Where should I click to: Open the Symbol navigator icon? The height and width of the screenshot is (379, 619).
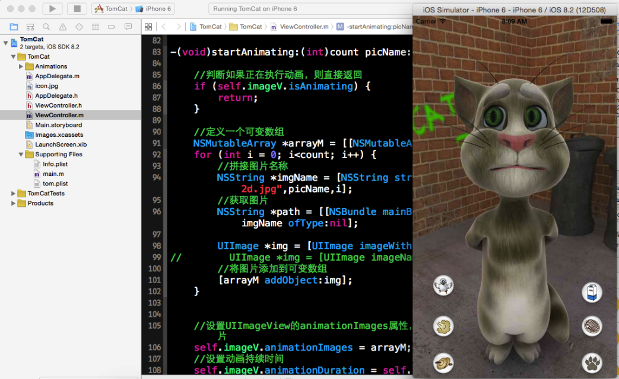[30, 27]
